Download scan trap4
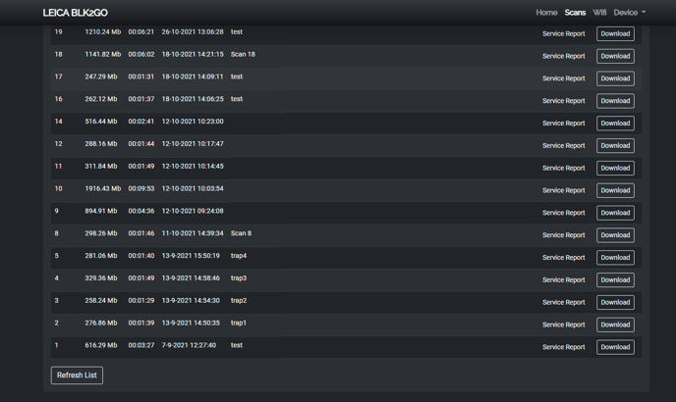 (x=615, y=258)
